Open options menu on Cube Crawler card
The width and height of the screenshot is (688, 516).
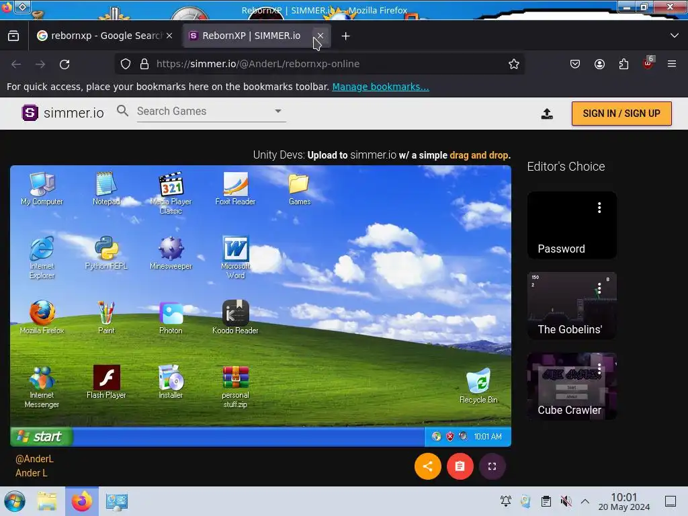599,369
